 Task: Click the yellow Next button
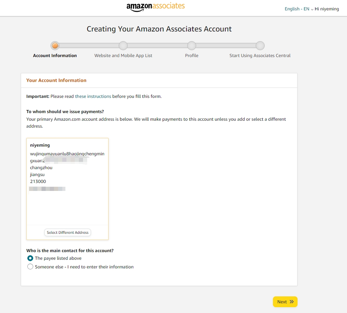click(x=285, y=302)
